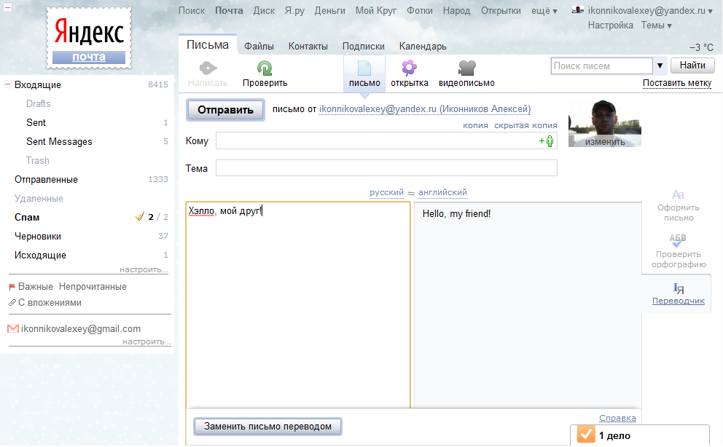Viewport: 723px width, 447px height.
Task: Open Фотки in top navigation
Action: [x=420, y=11]
